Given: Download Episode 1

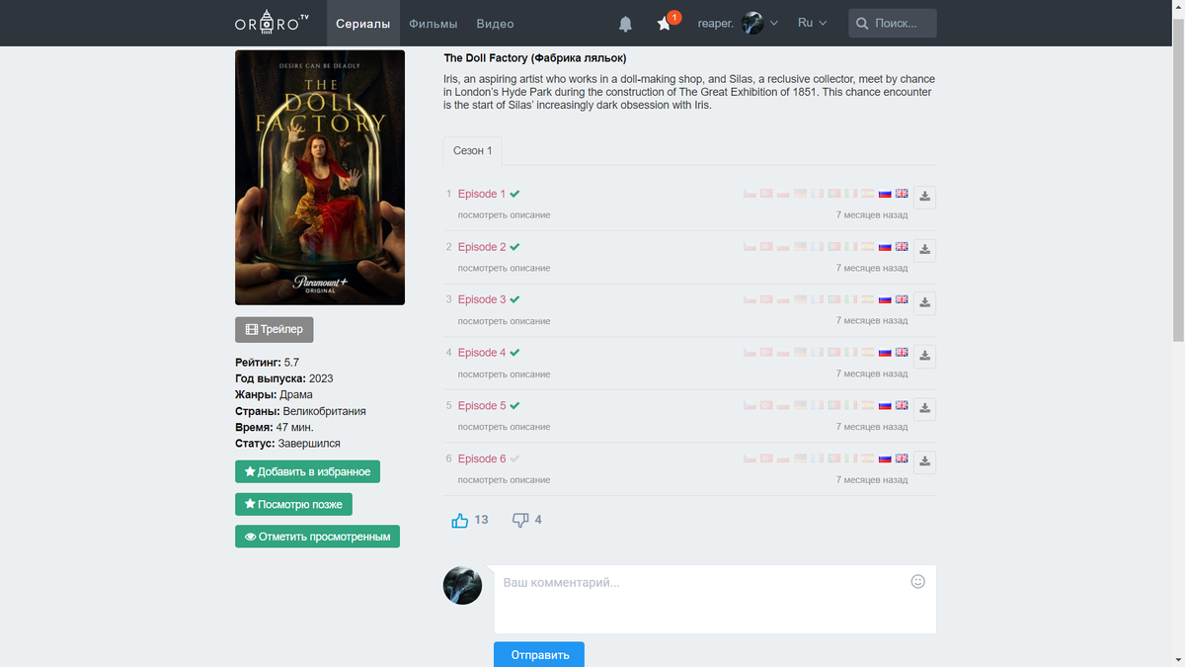Looking at the screenshot, I should 924,197.
